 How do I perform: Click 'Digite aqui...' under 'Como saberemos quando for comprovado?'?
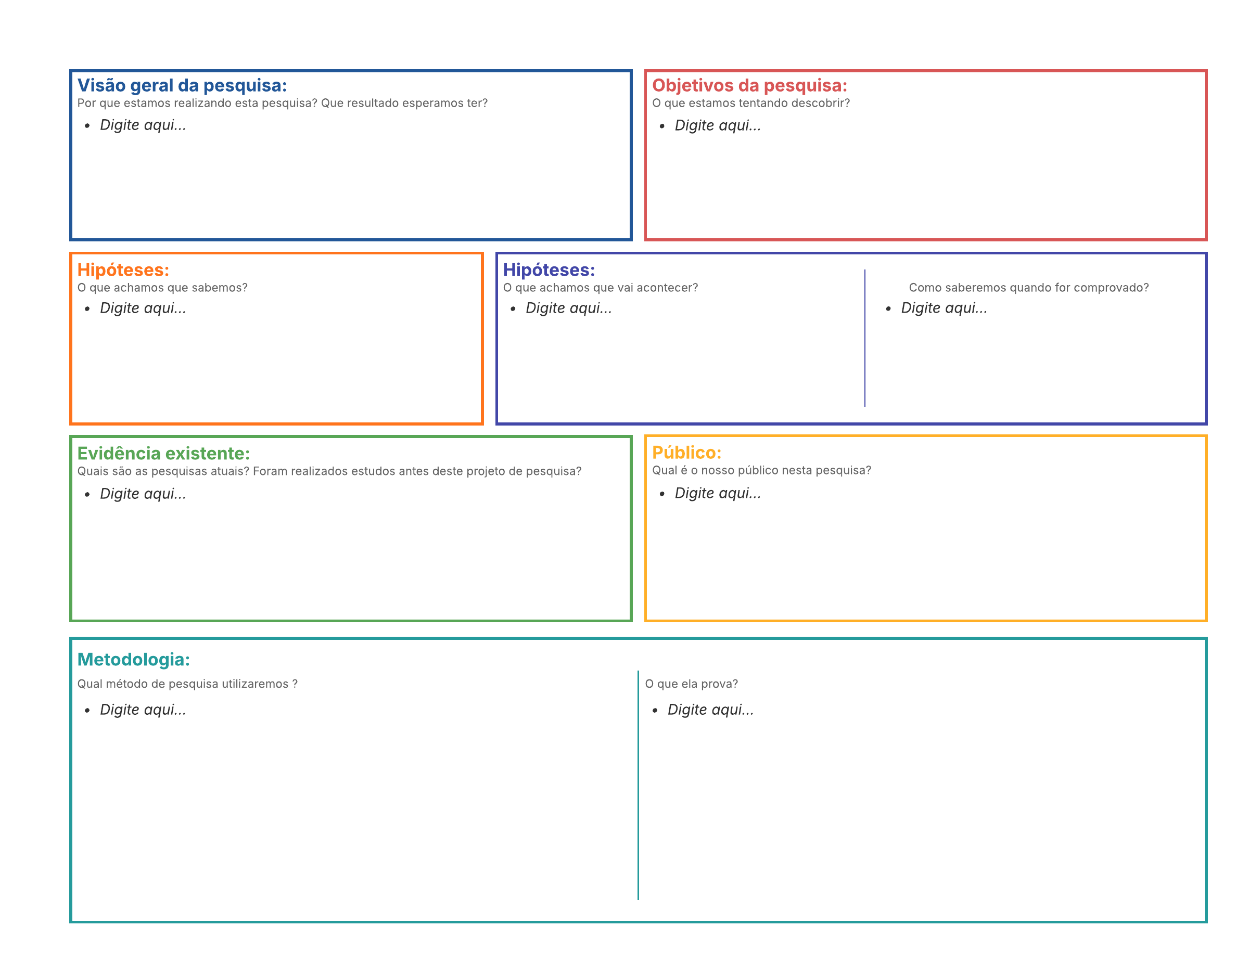944,307
